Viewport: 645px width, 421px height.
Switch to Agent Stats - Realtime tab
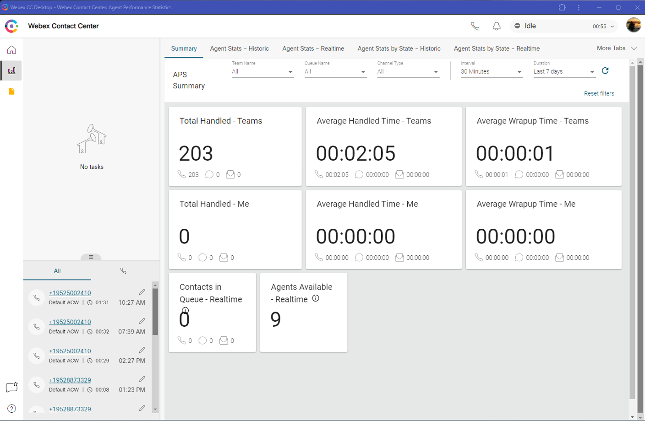pos(313,49)
